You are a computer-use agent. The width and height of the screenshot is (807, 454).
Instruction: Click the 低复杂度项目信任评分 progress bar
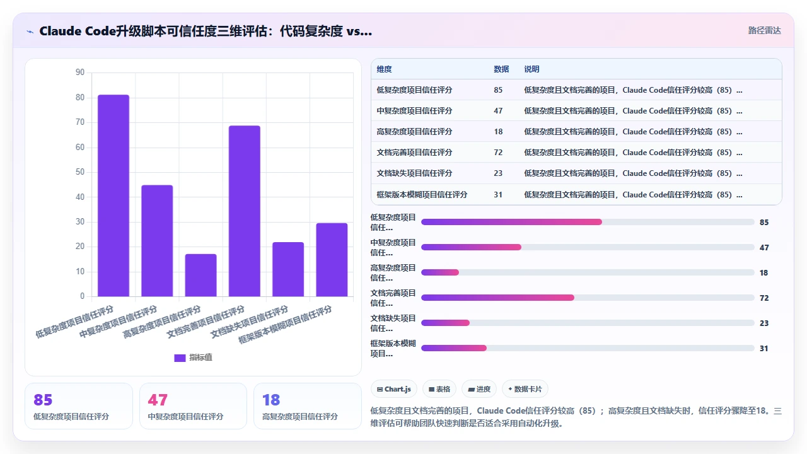[x=588, y=222]
